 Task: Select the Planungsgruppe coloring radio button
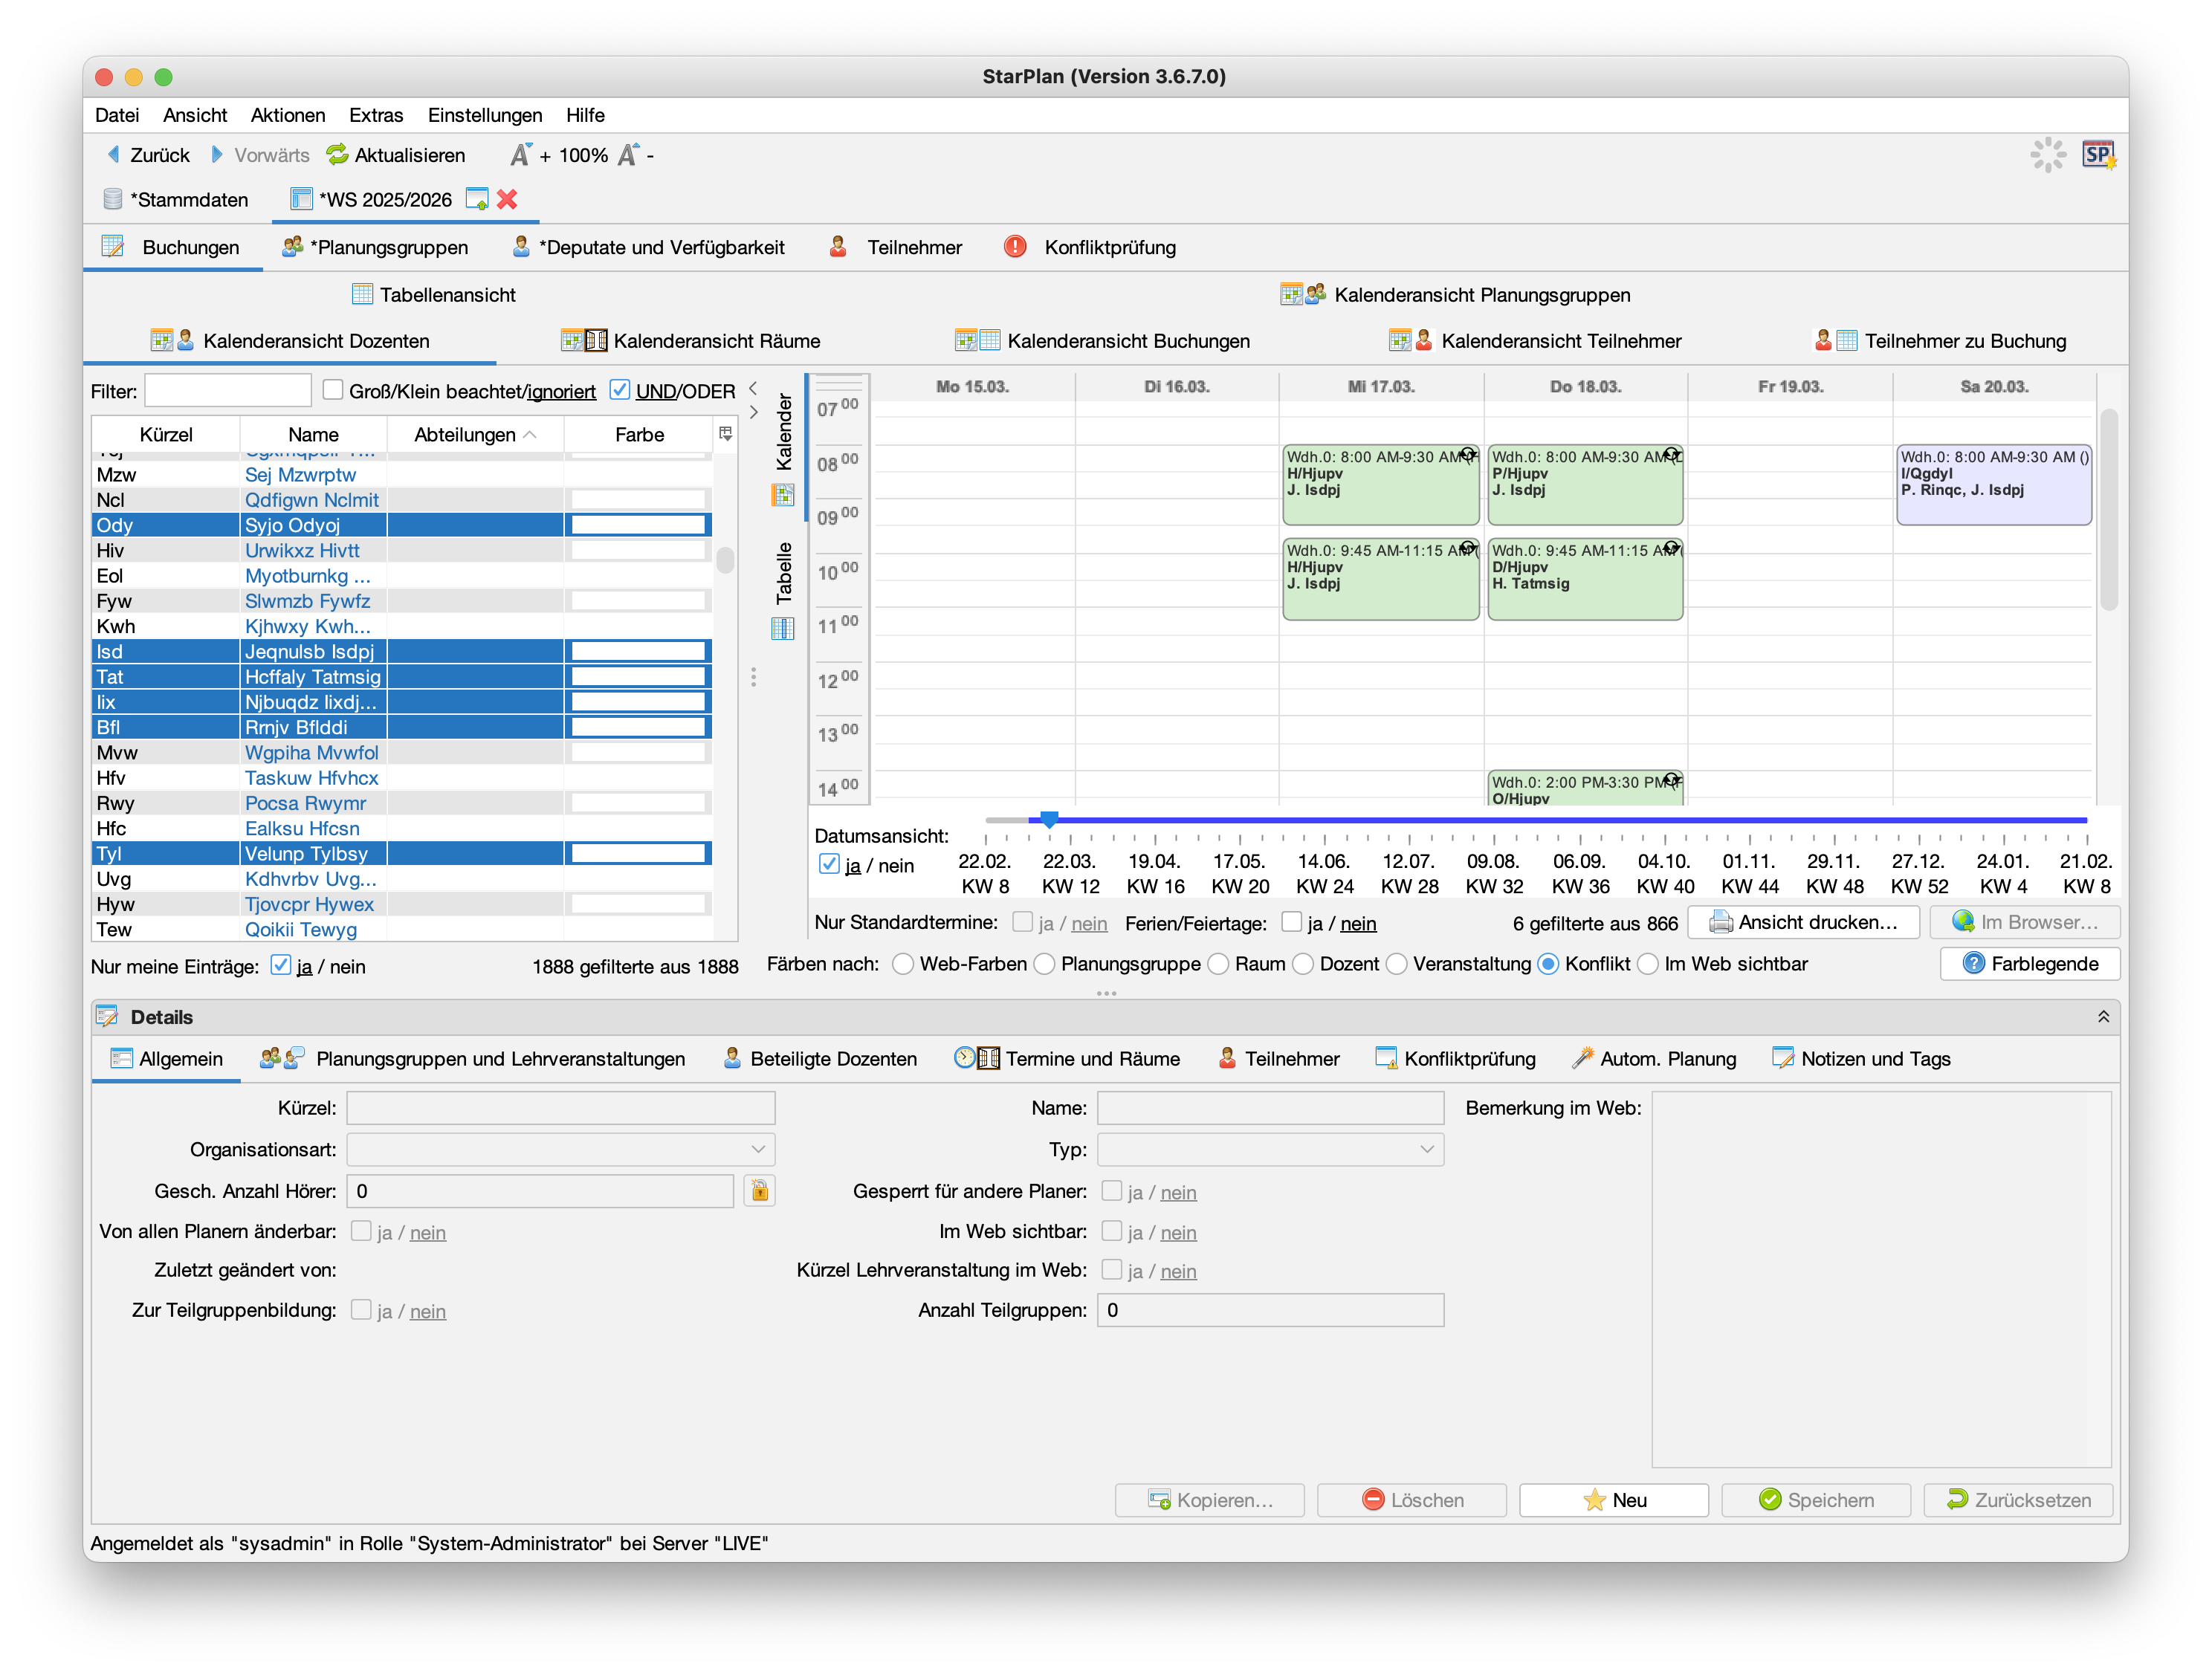(x=1044, y=963)
